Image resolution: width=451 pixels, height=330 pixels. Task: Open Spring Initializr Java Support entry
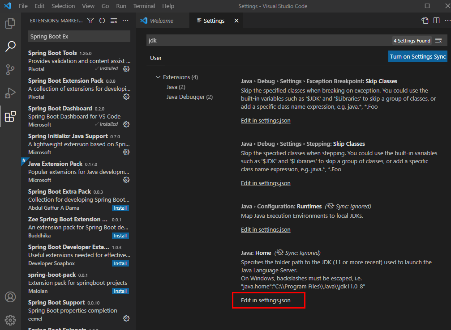click(79, 144)
